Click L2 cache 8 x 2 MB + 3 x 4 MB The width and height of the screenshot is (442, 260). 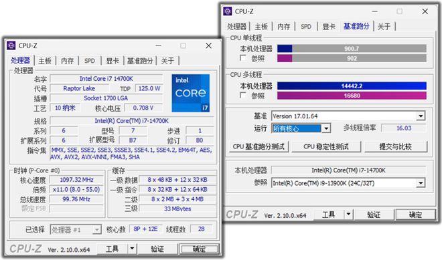click(x=177, y=199)
